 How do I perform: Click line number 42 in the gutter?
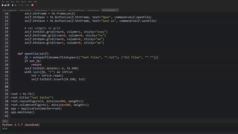6,116
